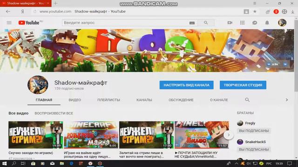Open a new browser tab

55,3
